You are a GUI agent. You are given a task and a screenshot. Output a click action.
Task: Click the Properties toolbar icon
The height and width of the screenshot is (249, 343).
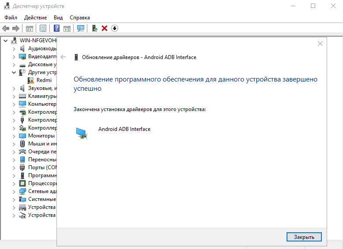pos(43,28)
